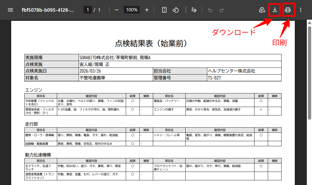Screen dimensions: 312x185
Task: Click the vertical scrollbar thumb
Action: pyautogui.click(x=309, y=71)
